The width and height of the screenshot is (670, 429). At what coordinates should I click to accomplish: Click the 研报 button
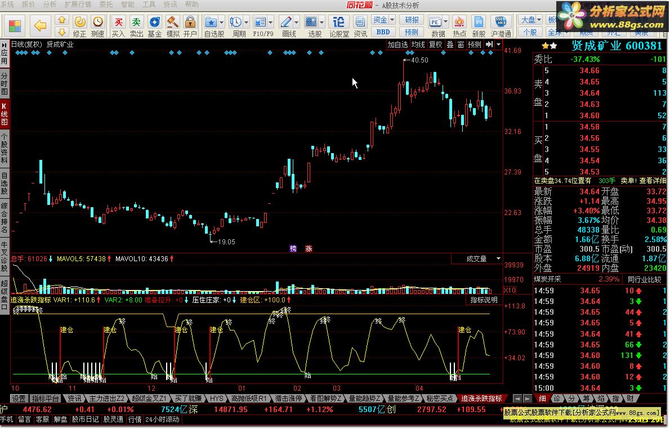pyautogui.click(x=412, y=20)
